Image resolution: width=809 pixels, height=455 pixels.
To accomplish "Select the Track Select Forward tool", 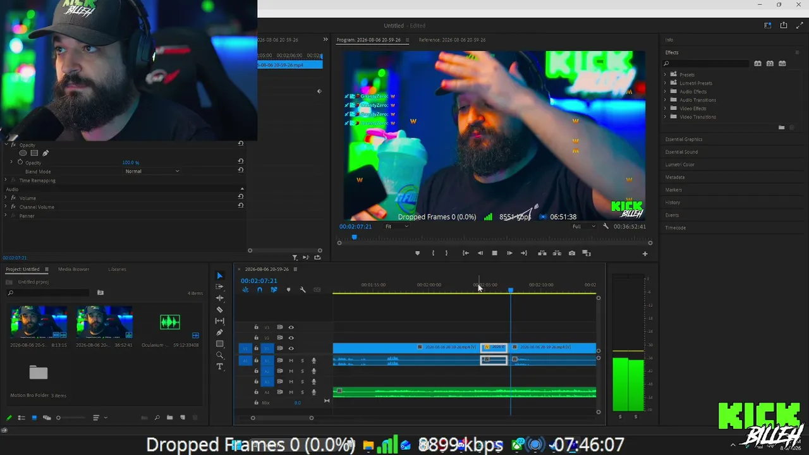I will point(219,287).
